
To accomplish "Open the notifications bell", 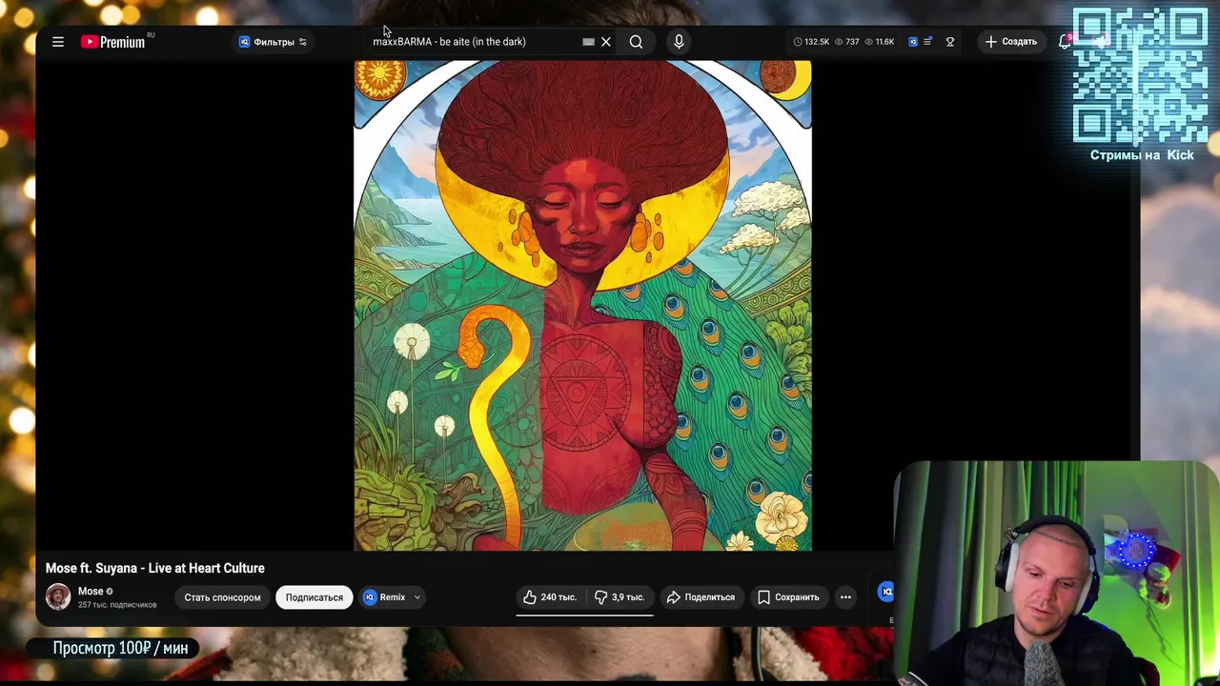I will point(1065,42).
